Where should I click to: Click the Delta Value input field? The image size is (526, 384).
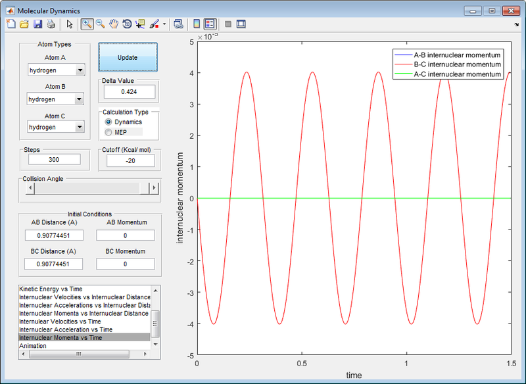[x=129, y=92]
